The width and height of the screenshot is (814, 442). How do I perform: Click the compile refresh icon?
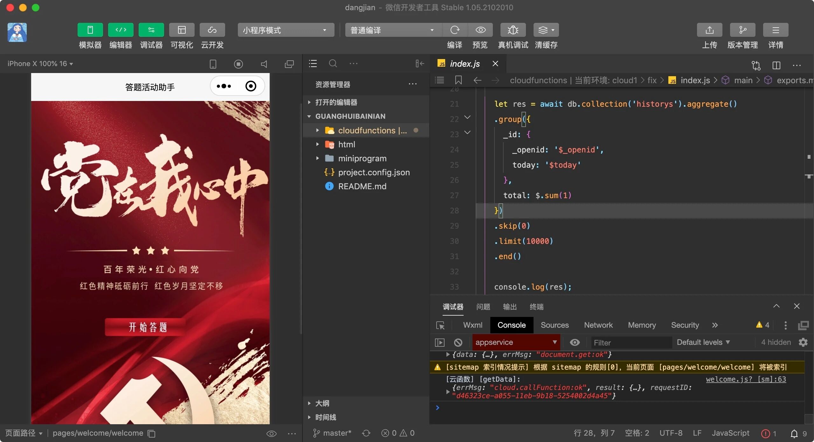click(455, 30)
